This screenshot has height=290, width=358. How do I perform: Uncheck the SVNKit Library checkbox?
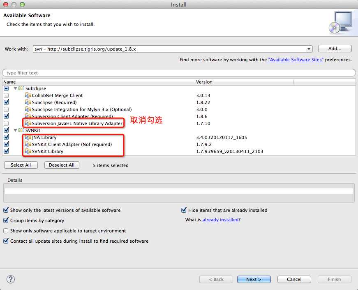6,151
